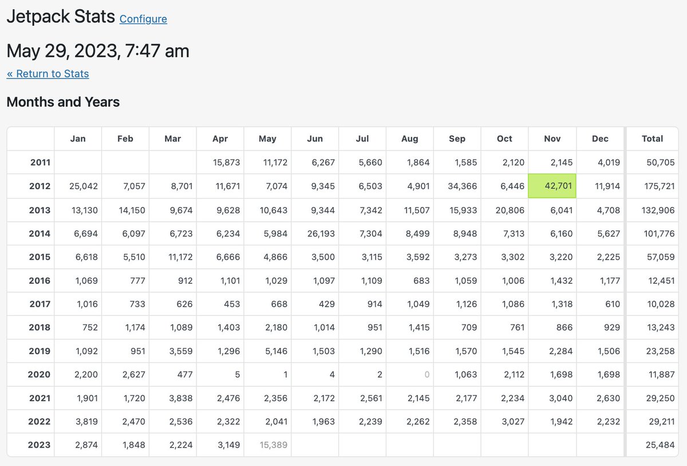
Task: Click the 2,180 May 2018 value
Action: click(276, 328)
